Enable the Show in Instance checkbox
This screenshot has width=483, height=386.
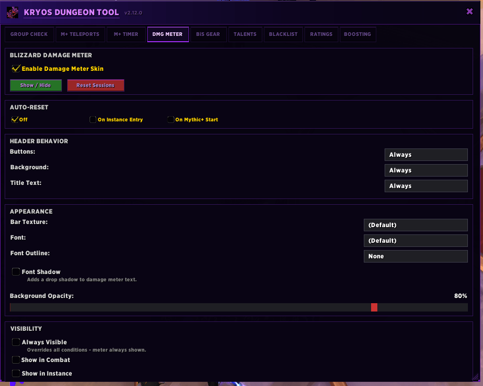tap(16, 373)
